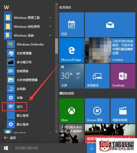Click the Windows 系统 folder icon
Viewport: 137px width, 153px height.
(x=8, y=35)
